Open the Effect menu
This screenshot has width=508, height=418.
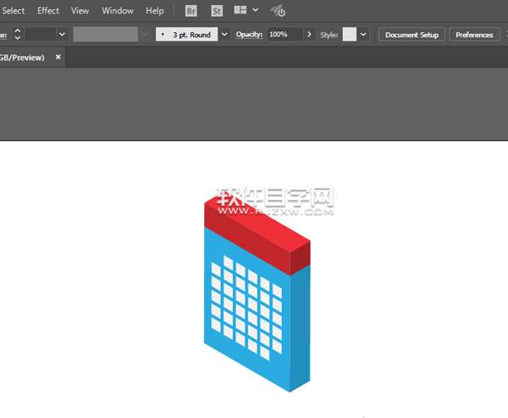coord(48,11)
